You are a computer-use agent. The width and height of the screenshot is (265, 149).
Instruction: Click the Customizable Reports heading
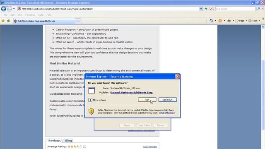coord(66,94)
